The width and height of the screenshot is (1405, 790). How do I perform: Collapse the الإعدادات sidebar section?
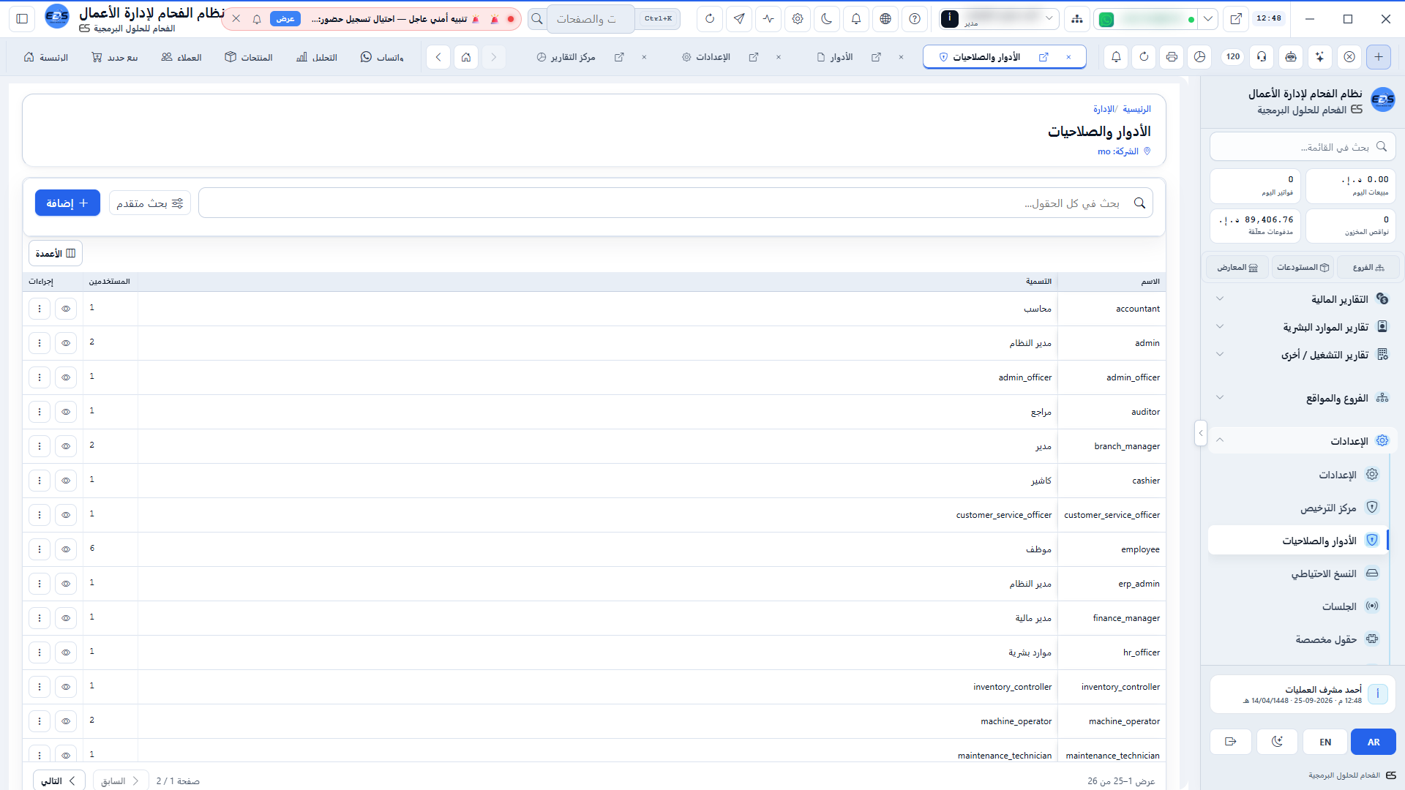tap(1303, 441)
